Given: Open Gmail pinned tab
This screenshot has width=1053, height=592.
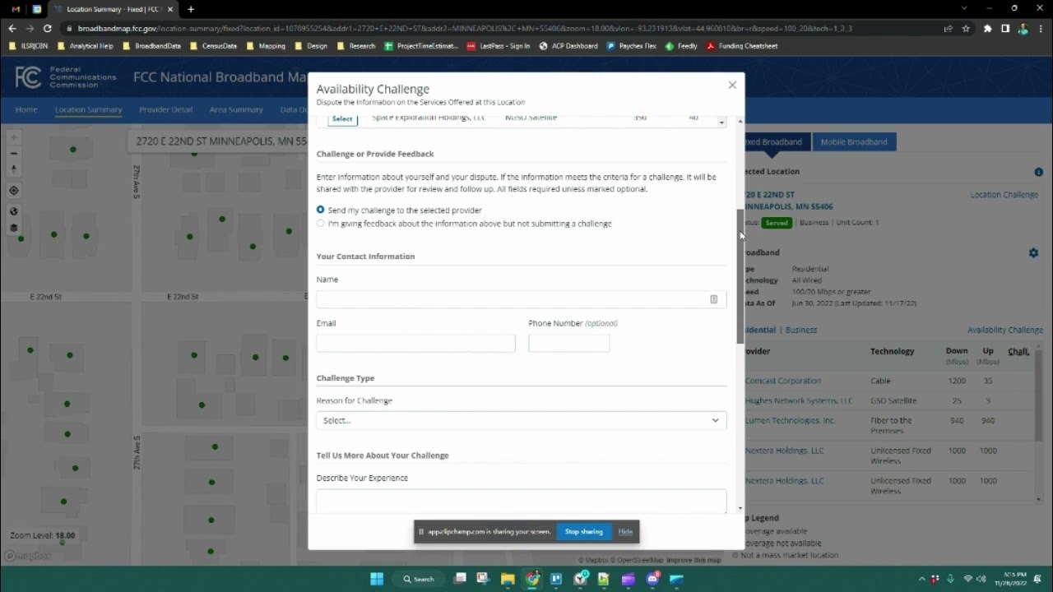Looking at the screenshot, I should tap(16, 9).
